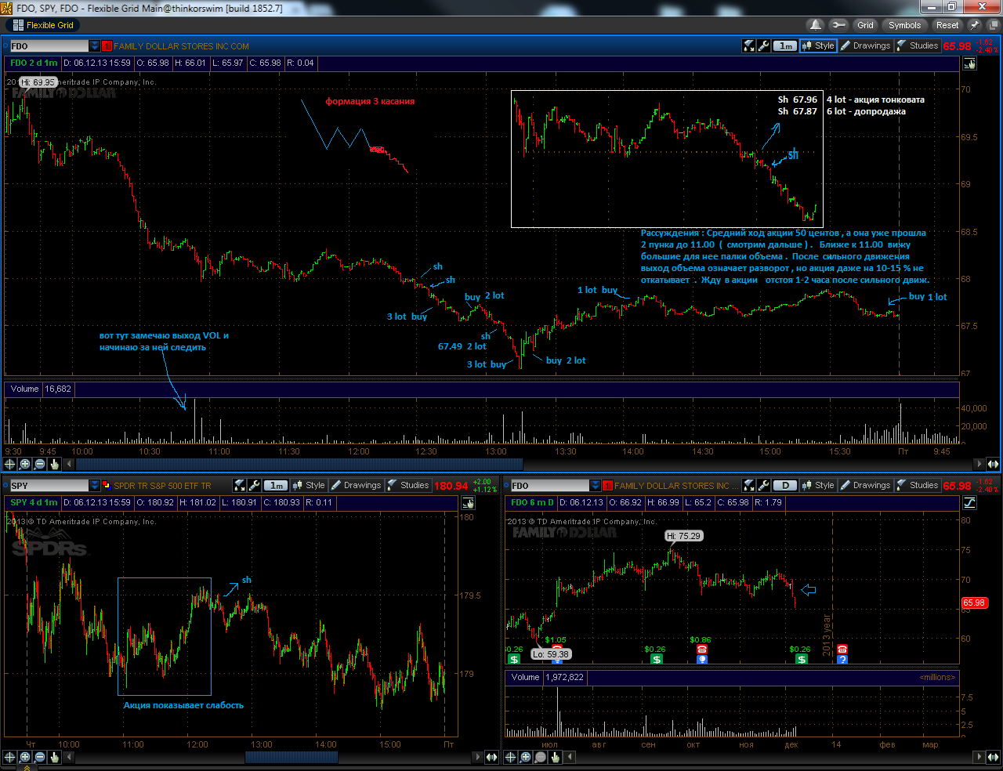The width and height of the screenshot is (1003, 771).
Task: Open SPY symbol dropdown arrow
Action: coord(95,486)
